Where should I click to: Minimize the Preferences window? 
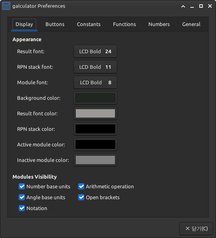click(192, 7)
